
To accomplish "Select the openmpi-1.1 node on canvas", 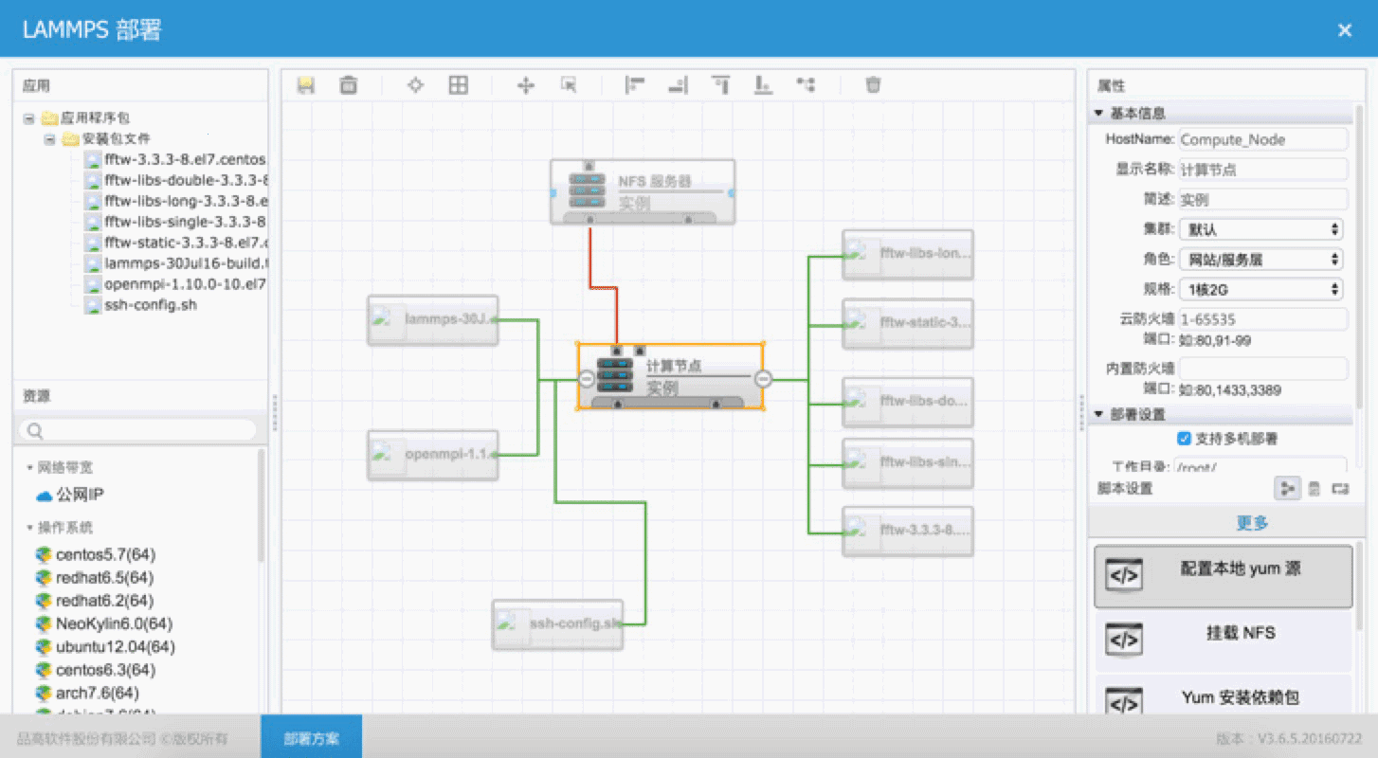I will pyautogui.click(x=433, y=454).
